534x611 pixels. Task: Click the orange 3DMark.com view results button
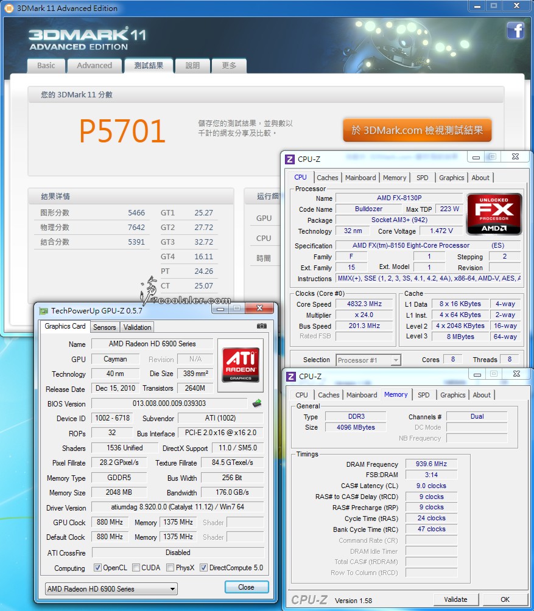coord(417,130)
